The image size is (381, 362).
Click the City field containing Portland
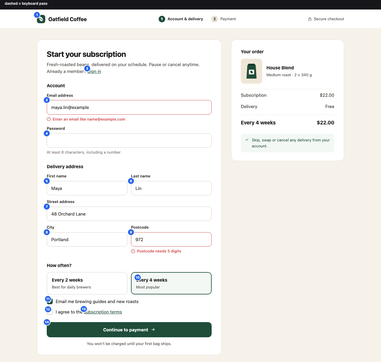87,239
